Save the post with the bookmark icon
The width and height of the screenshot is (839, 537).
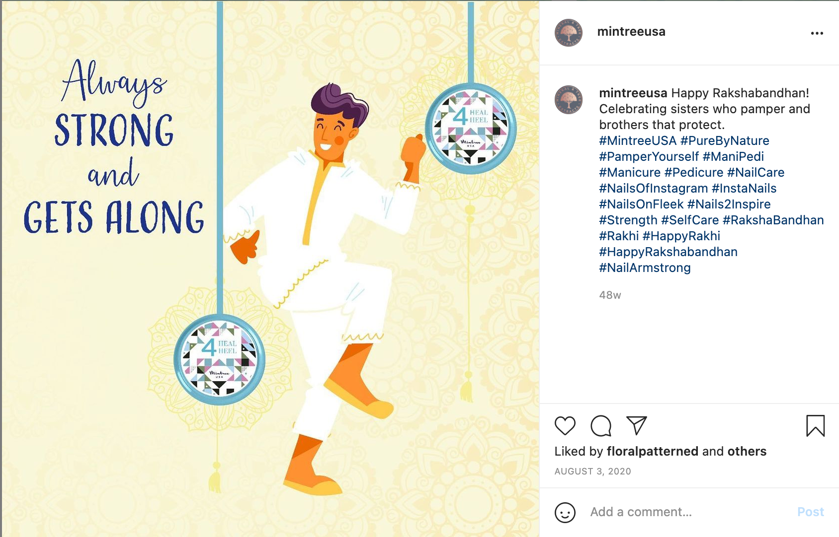click(x=815, y=426)
